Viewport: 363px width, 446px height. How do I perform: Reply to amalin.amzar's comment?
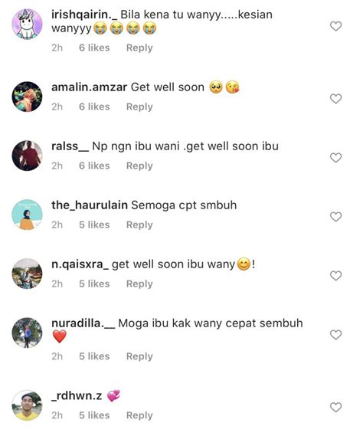139,107
